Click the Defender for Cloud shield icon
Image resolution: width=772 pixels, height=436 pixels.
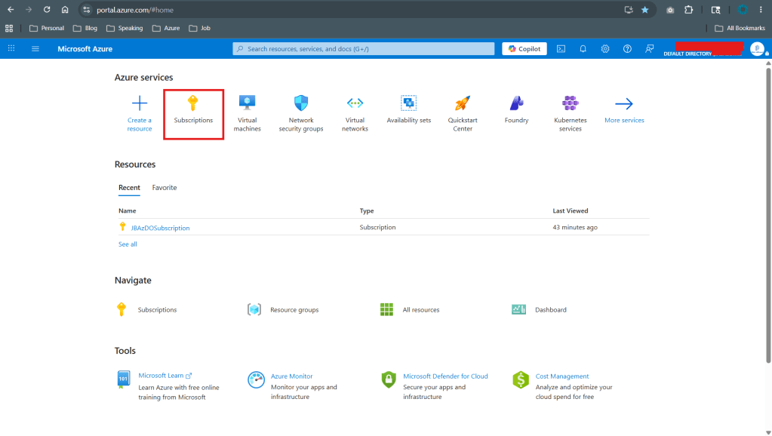[x=389, y=380]
